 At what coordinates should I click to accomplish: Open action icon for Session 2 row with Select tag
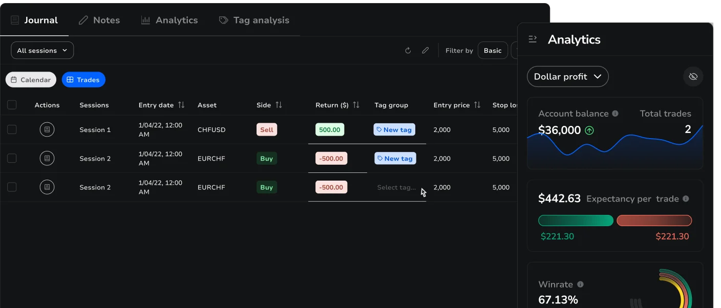click(x=47, y=187)
